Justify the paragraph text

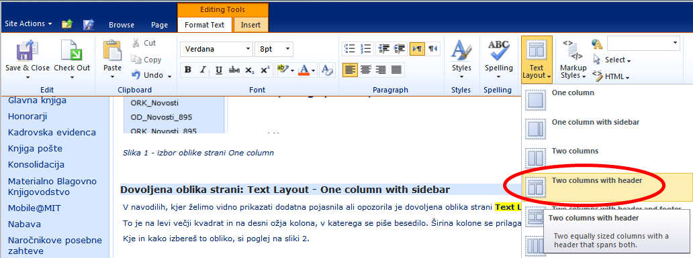tap(396, 70)
